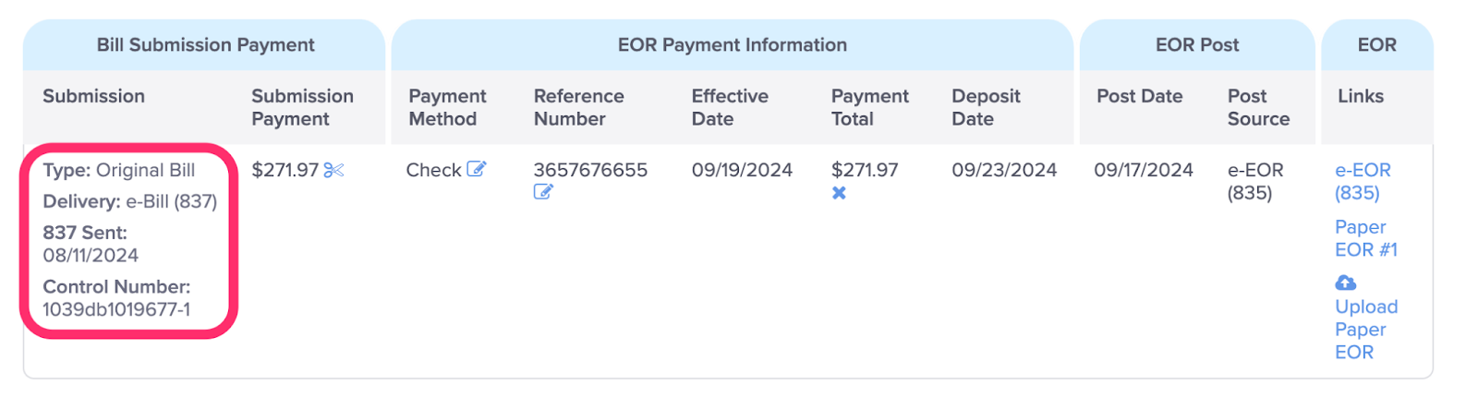Select the EOR Post header
1478x397 pixels.
(1197, 44)
